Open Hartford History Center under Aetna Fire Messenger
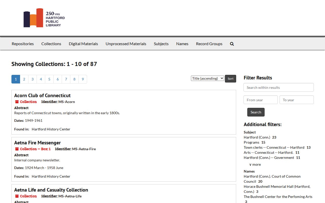This screenshot has width=325, height=203. tap(51, 176)
